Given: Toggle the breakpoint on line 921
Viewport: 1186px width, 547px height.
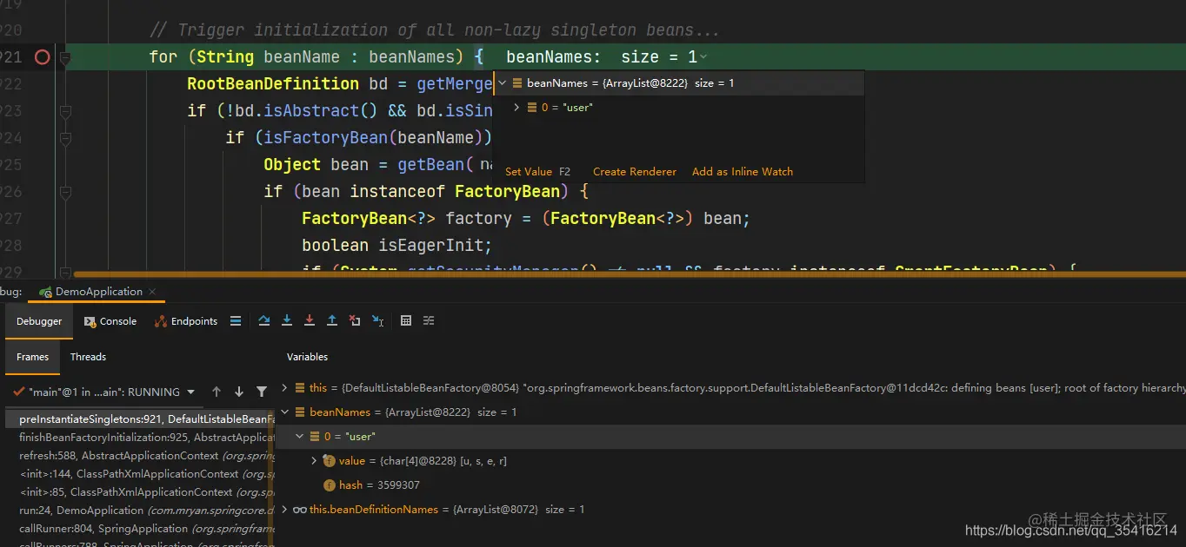Looking at the screenshot, I should 42,57.
